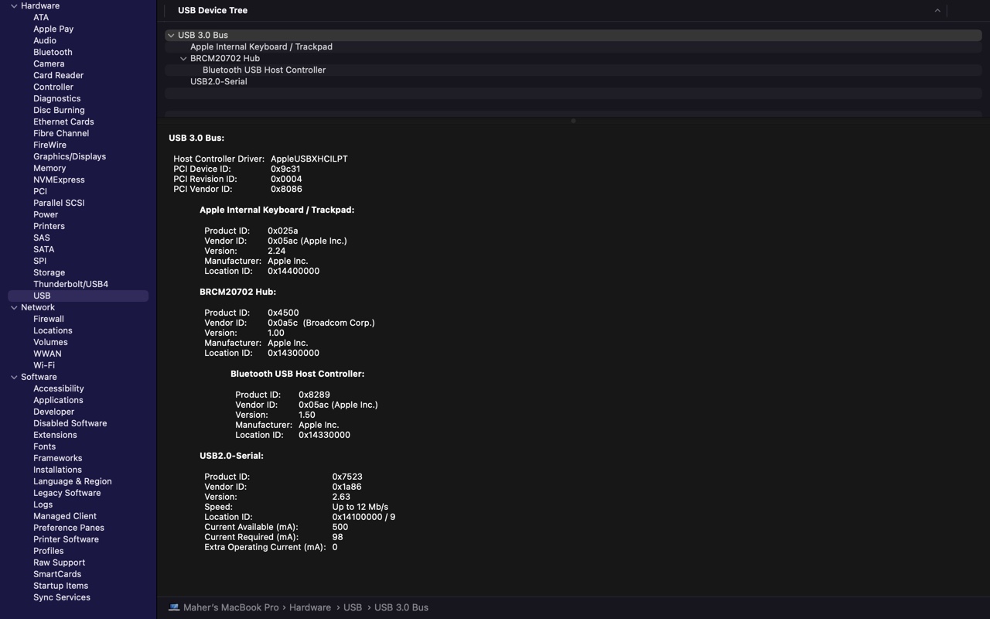Open Firewall under Network
This screenshot has width=990, height=619.
coord(49,319)
